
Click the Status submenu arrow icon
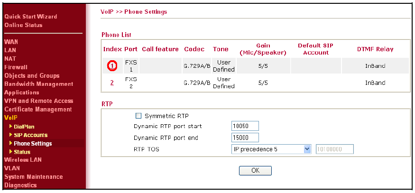click(11, 152)
